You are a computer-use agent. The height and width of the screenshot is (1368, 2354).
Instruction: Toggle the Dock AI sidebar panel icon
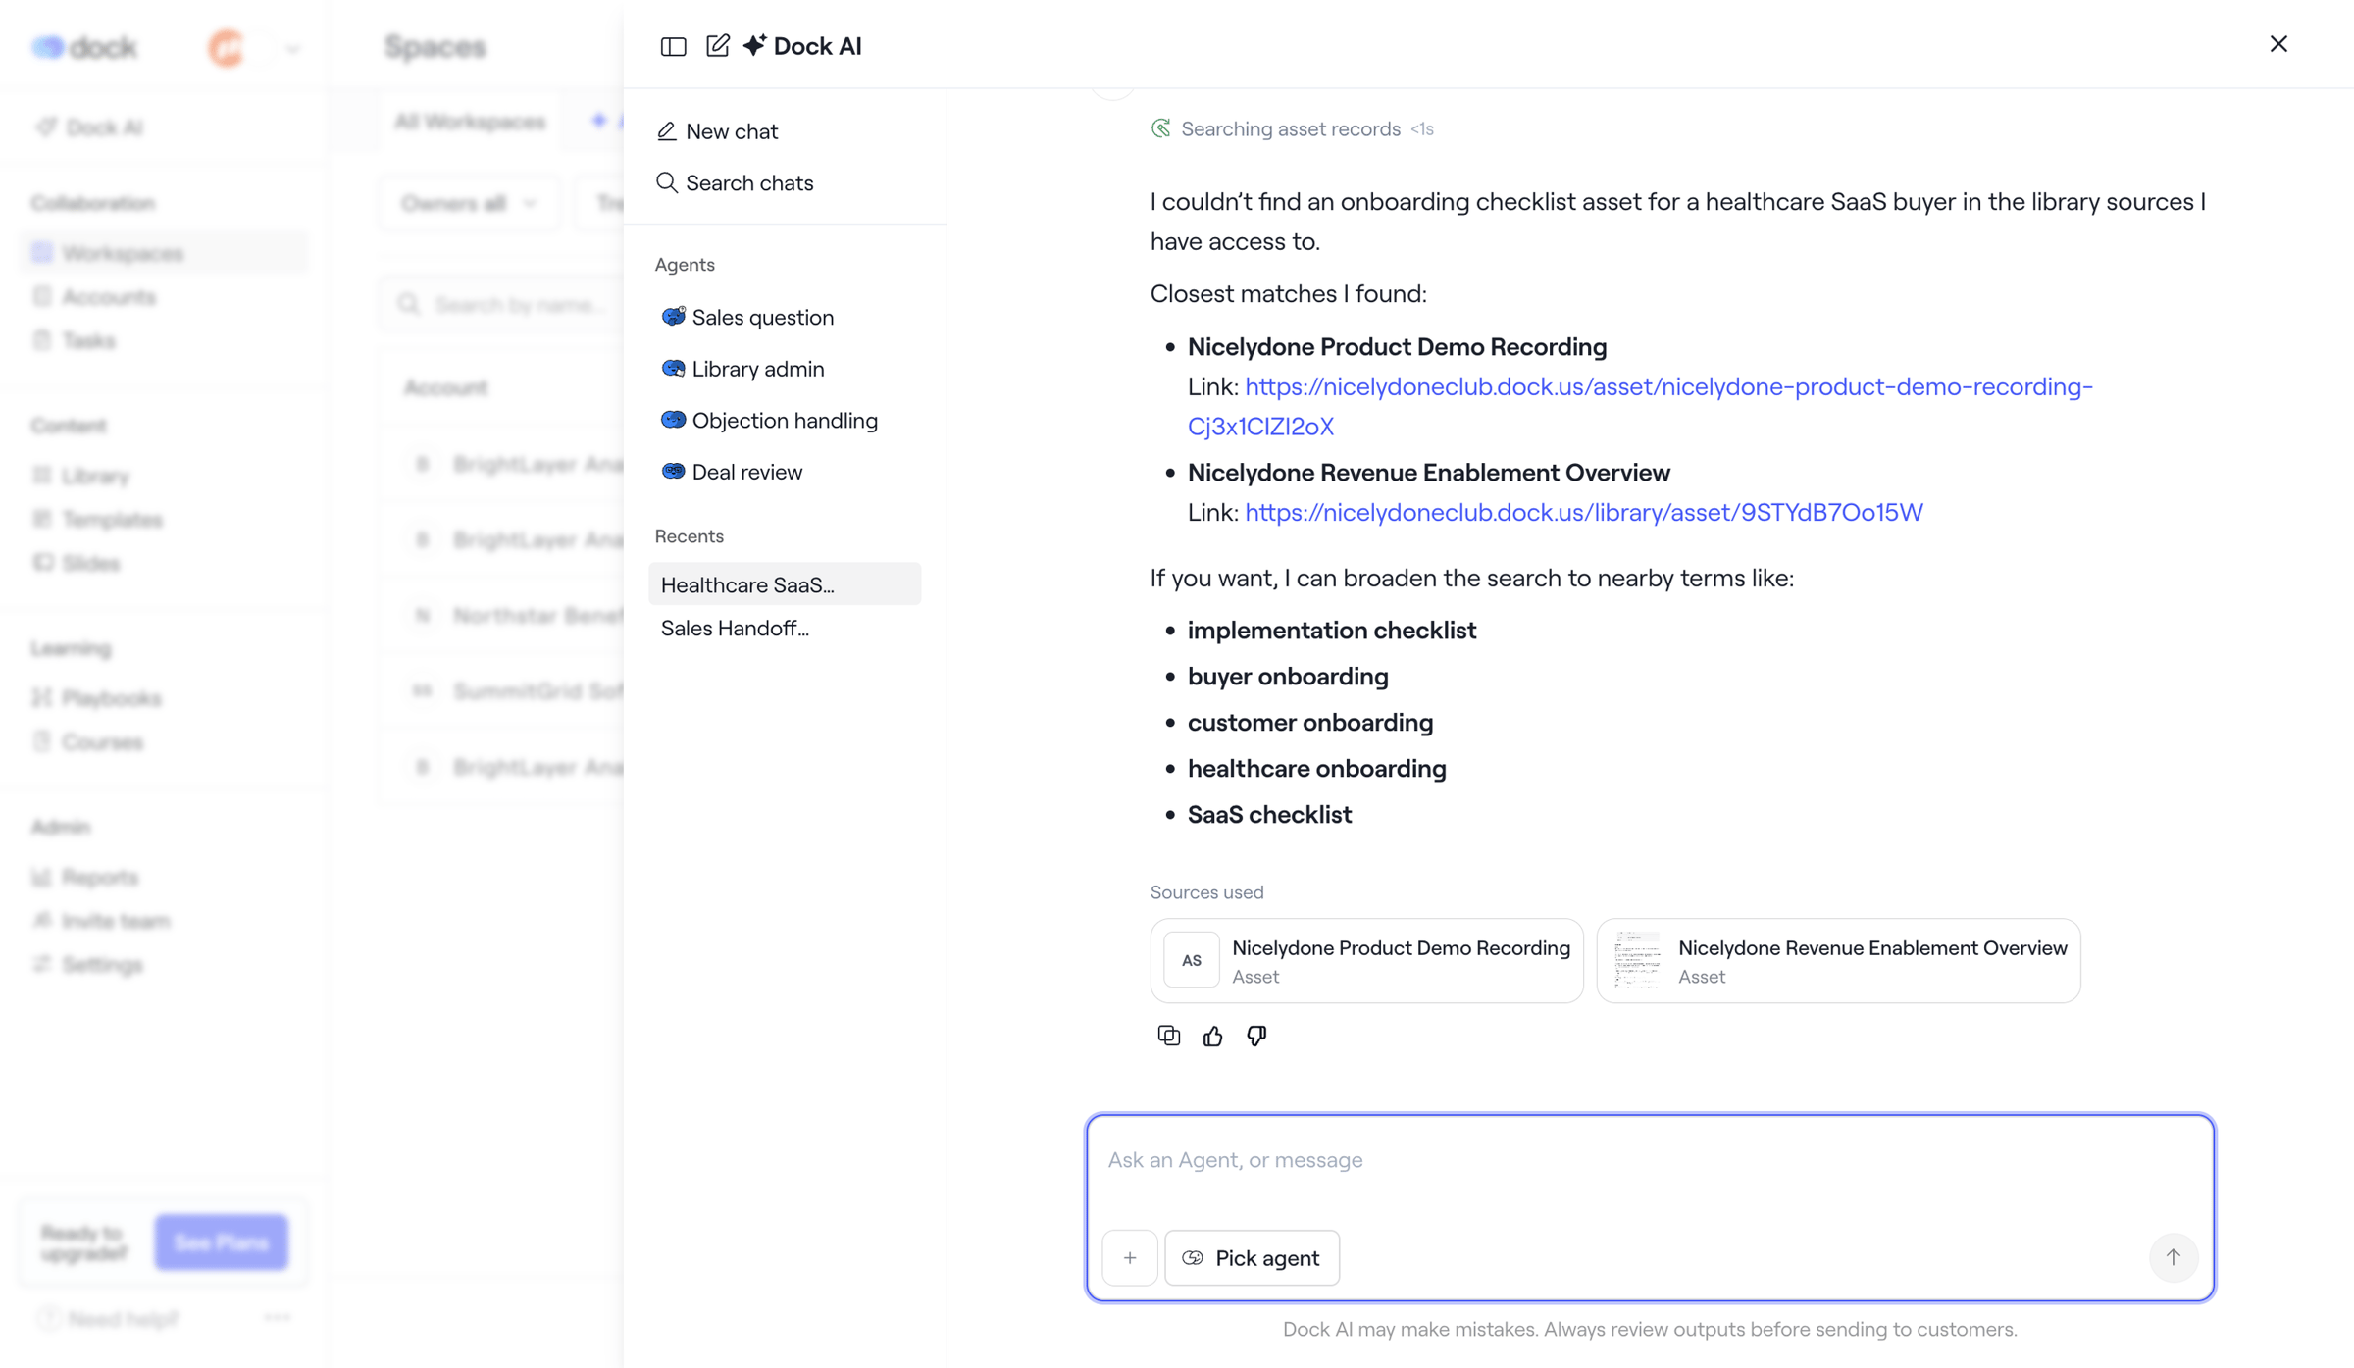pyautogui.click(x=673, y=46)
